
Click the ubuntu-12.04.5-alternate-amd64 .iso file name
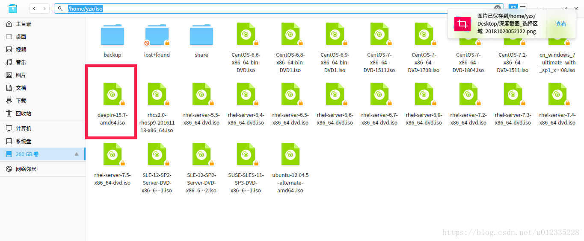point(291,183)
